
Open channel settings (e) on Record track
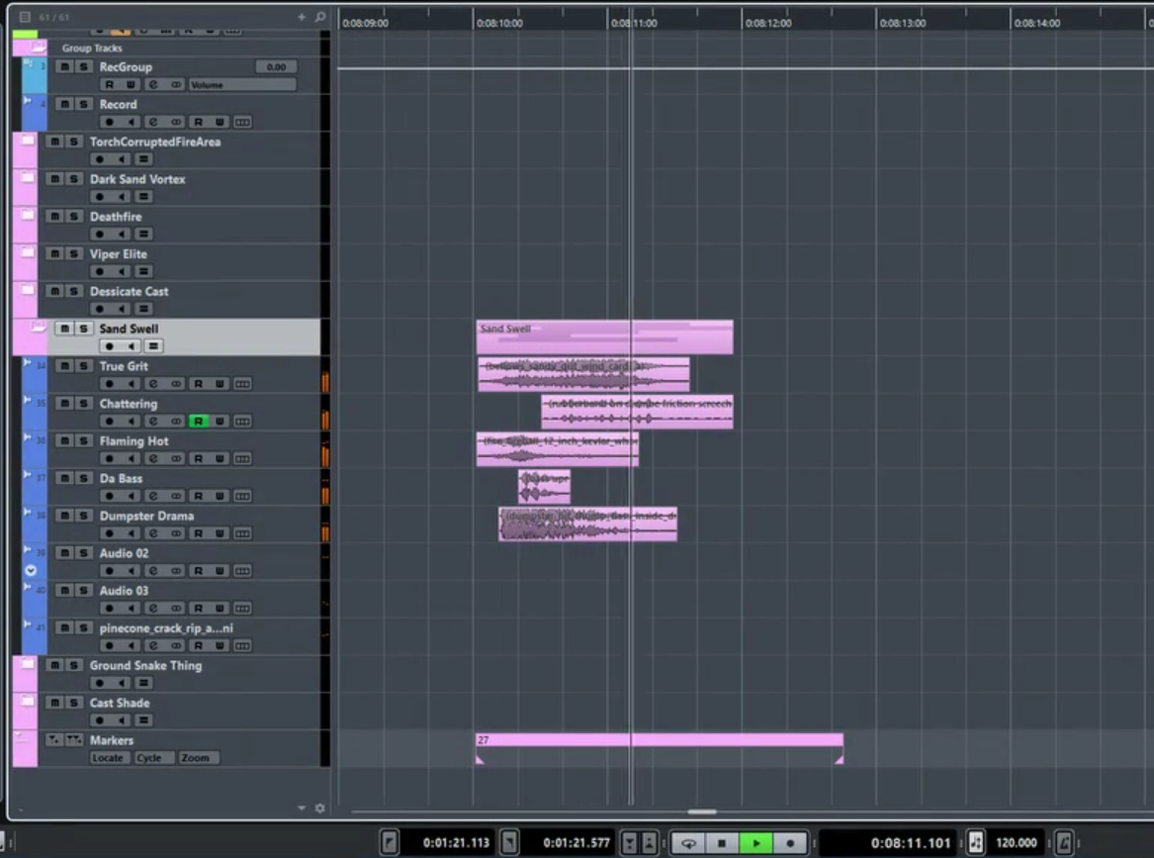(x=153, y=123)
